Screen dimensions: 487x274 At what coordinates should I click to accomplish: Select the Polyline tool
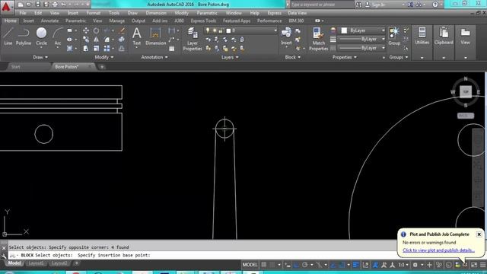pos(24,37)
